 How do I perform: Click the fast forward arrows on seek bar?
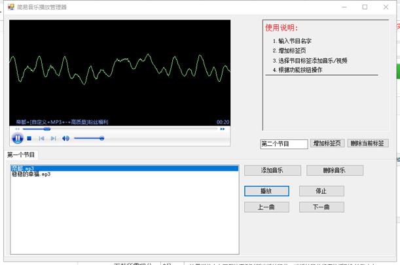(223, 129)
